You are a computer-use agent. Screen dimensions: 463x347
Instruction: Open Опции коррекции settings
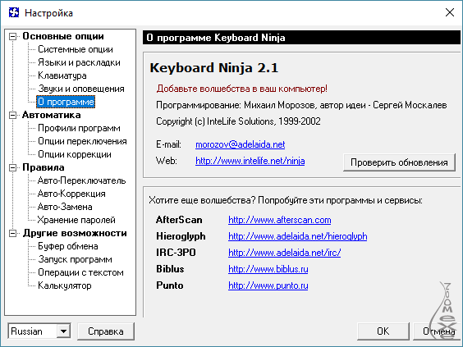coord(75,154)
